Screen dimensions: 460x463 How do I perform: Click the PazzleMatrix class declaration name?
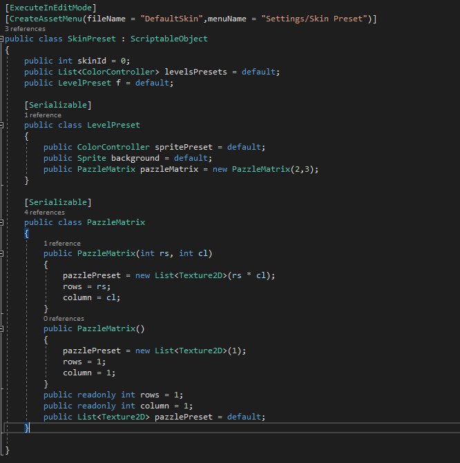click(x=116, y=222)
